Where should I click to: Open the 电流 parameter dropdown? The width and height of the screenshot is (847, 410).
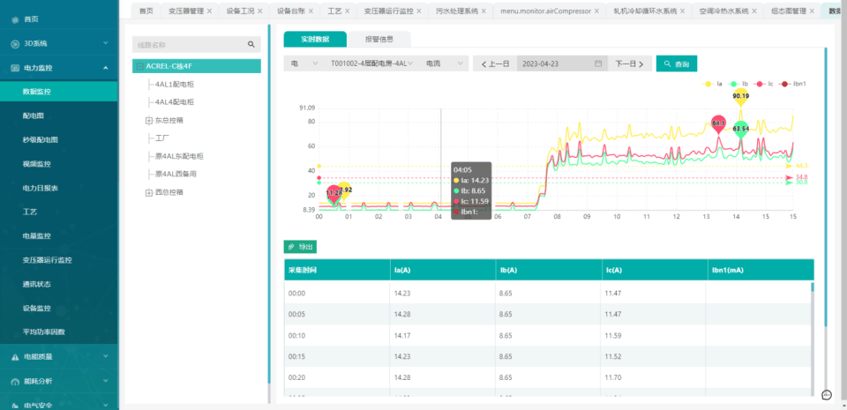[444, 63]
